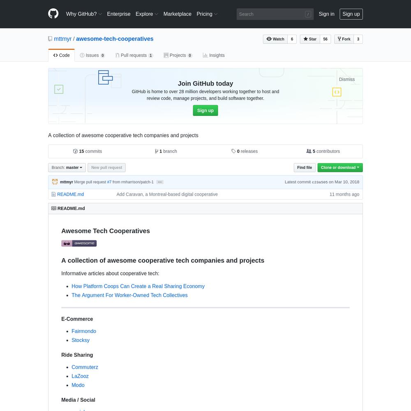The width and height of the screenshot is (411, 411).
Task: Switch to the Pull requests tab
Action: [x=134, y=55]
